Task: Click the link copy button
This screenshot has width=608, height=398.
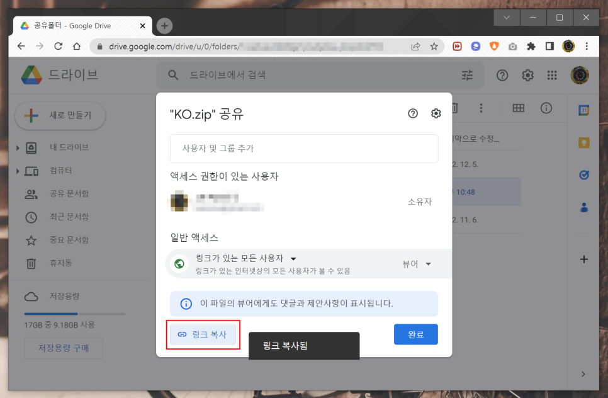Action: pos(203,334)
